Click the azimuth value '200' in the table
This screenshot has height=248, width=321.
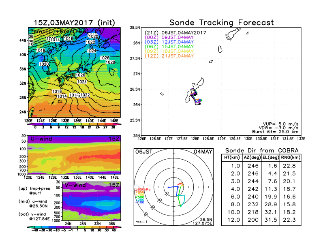pos(253,220)
